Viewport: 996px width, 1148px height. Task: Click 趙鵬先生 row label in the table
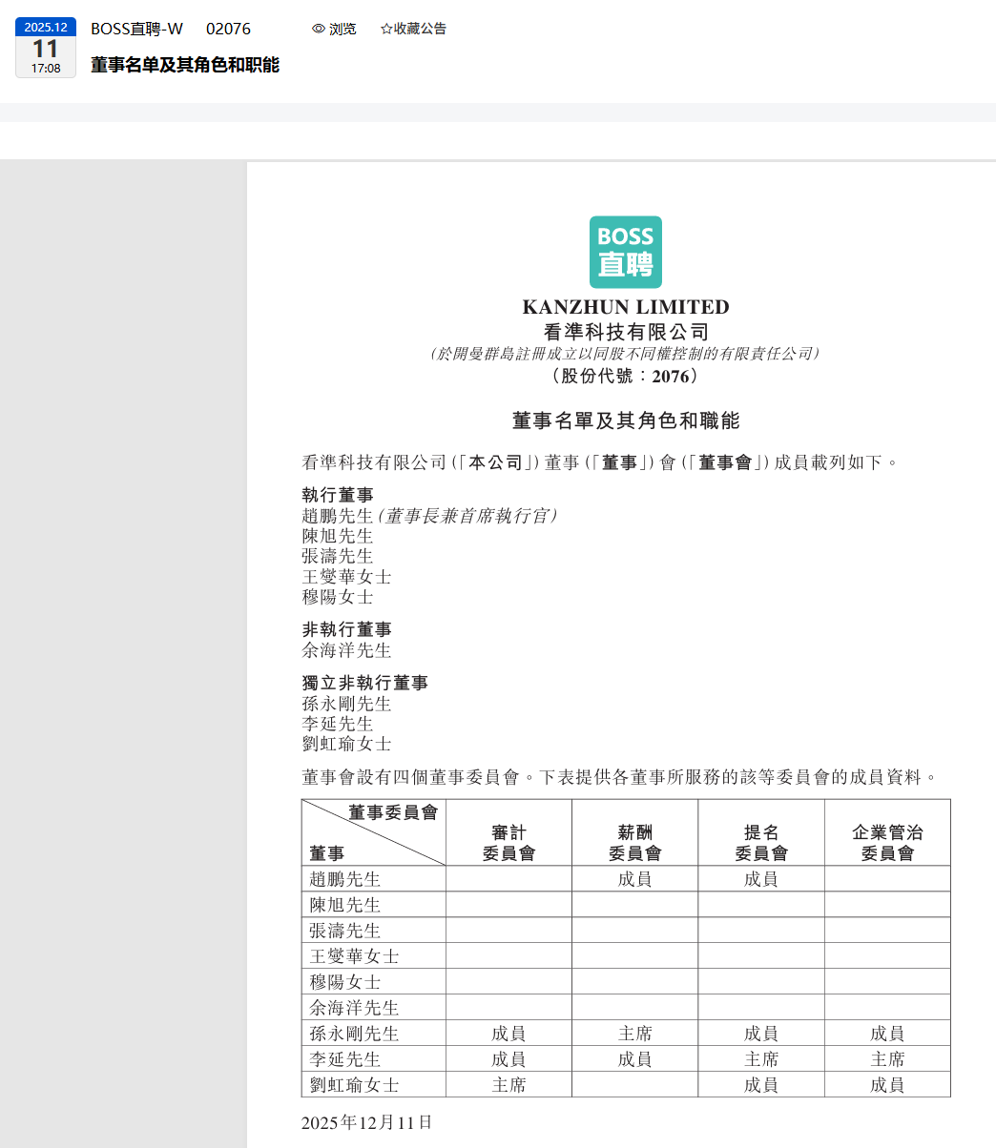coord(344,879)
